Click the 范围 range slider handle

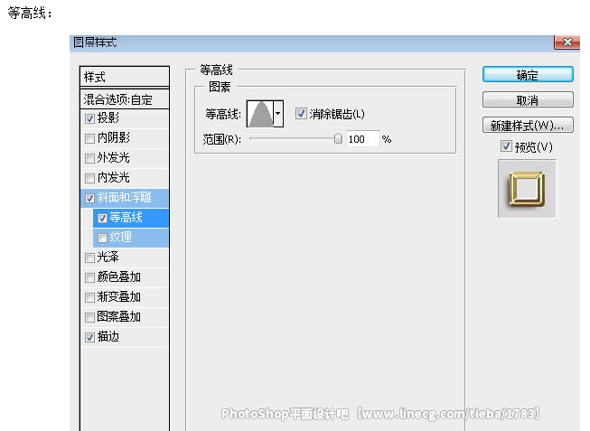click(338, 139)
